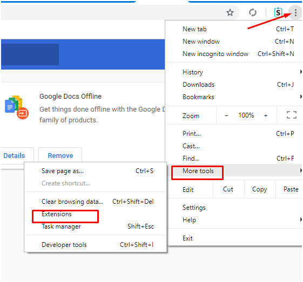This screenshot has height=282, width=303.
Task: Click the extensions search field in blue header
Action: click(30, 54)
